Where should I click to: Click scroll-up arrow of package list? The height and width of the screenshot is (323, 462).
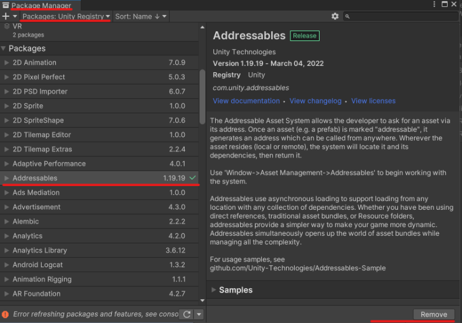pos(202,27)
